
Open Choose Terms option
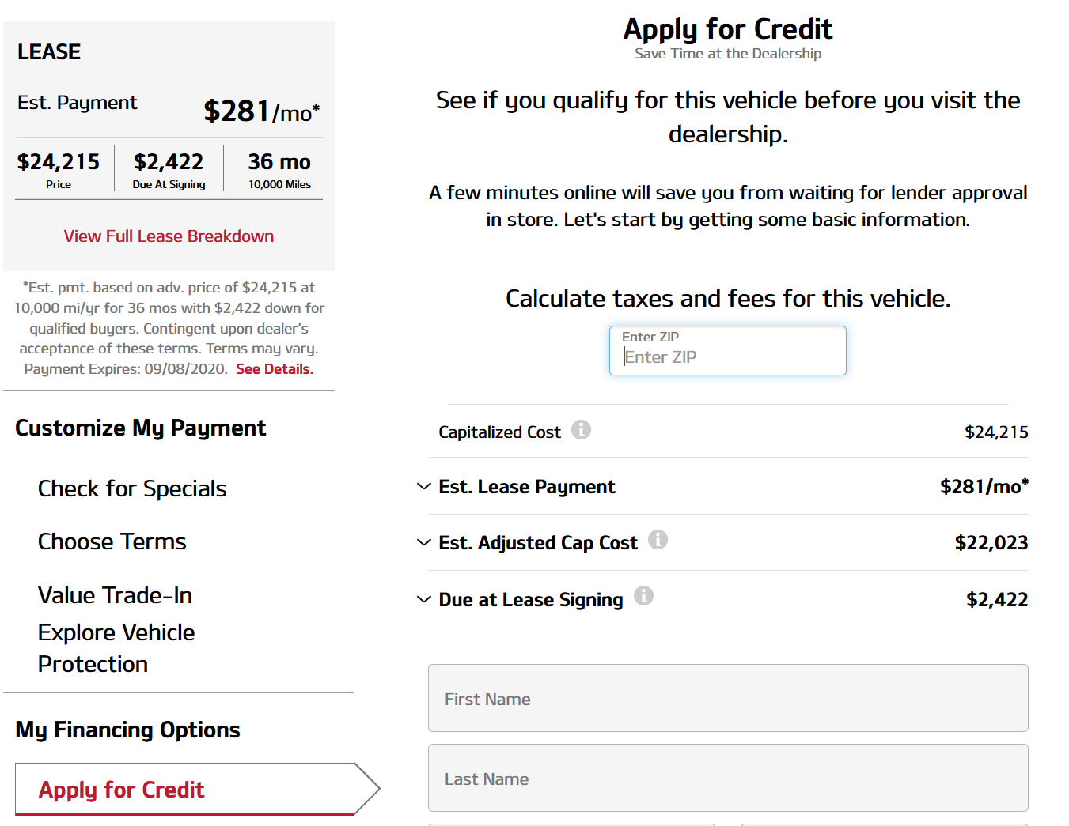[x=112, y=541]
